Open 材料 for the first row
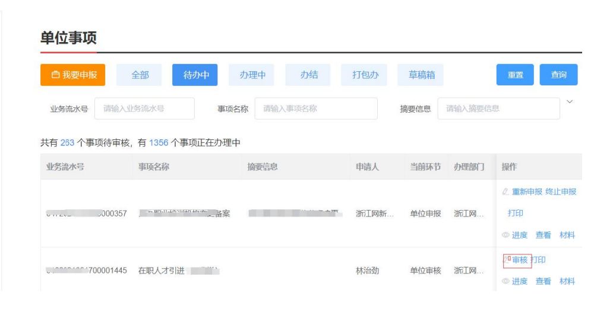 pyautogui.click(x=567, y=235)
